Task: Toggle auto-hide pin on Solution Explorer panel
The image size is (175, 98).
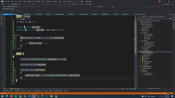Action: [170, 14]
